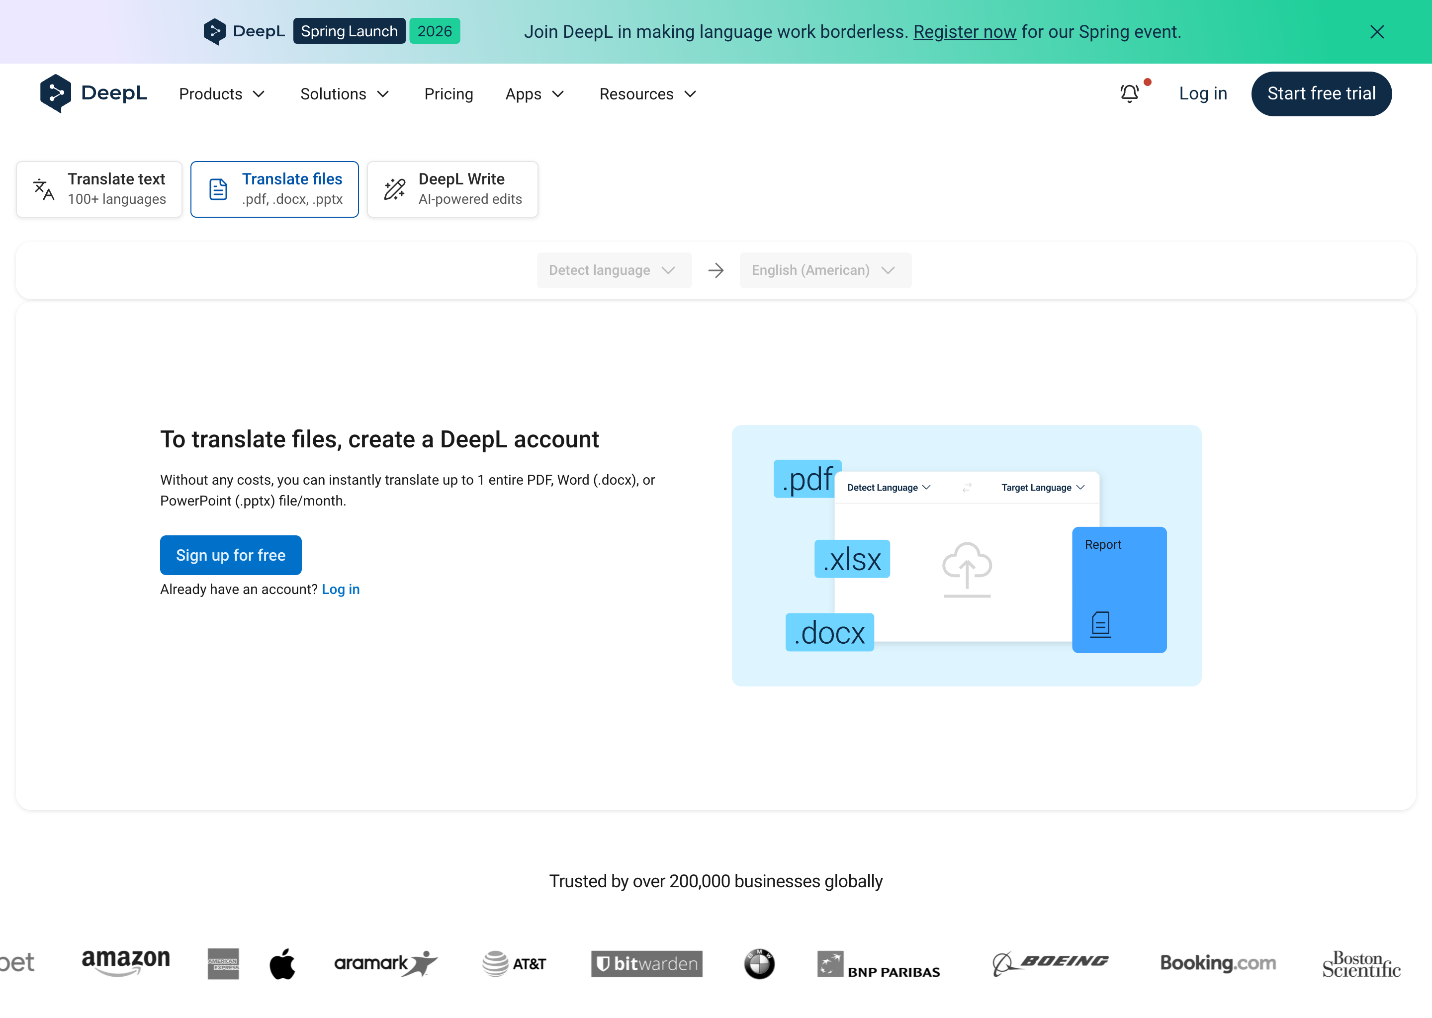The height and width of the screenshot is (1018, 1432).
Task: Click Start free trial
Action: coord(1321,93)
